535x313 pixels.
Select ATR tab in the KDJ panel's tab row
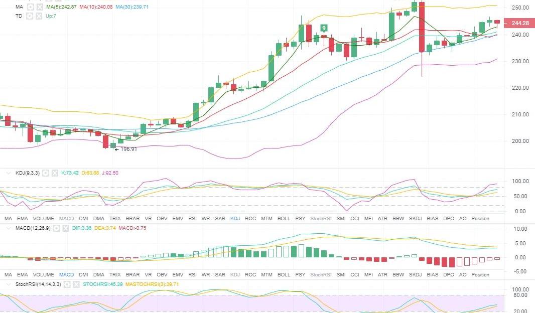[382, 219]
